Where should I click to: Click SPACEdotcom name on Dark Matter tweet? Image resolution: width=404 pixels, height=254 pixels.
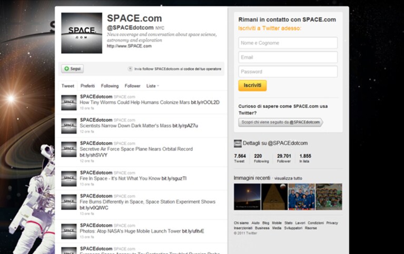tap(96, 120)
